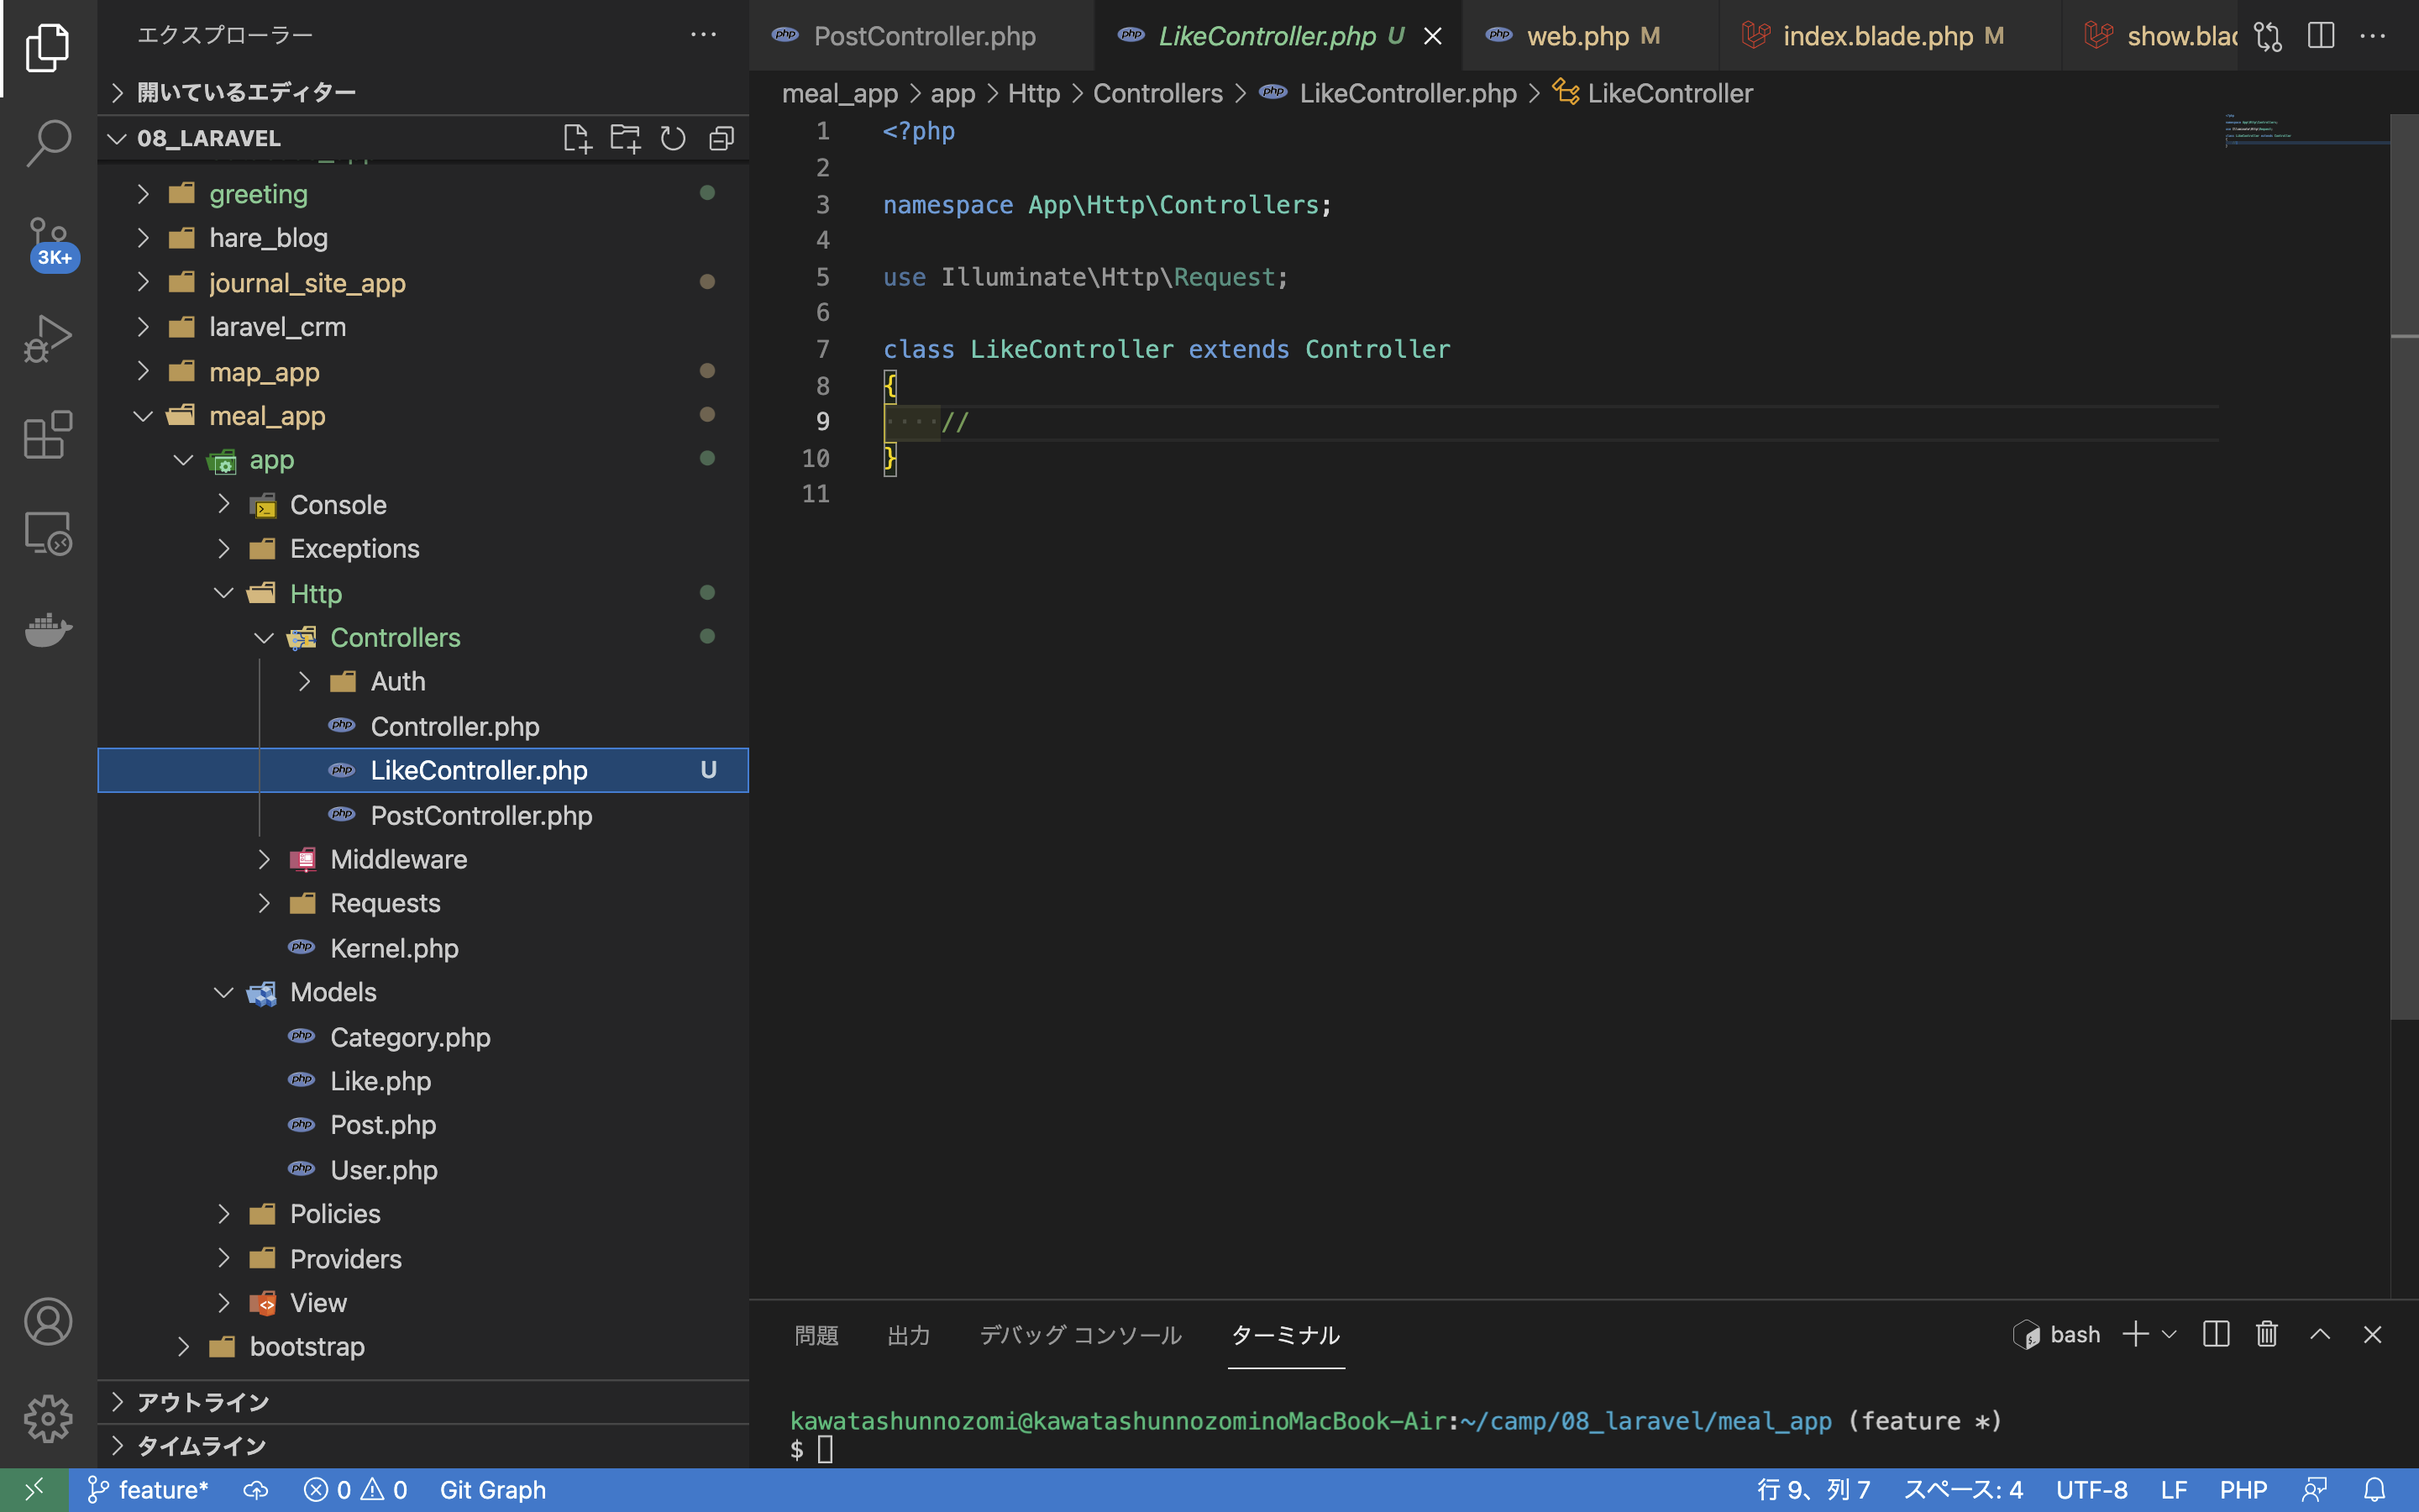Switch to the 問題 panel tab
This screenshot has width=2419, height=1512.
[x=816, y=1335]
